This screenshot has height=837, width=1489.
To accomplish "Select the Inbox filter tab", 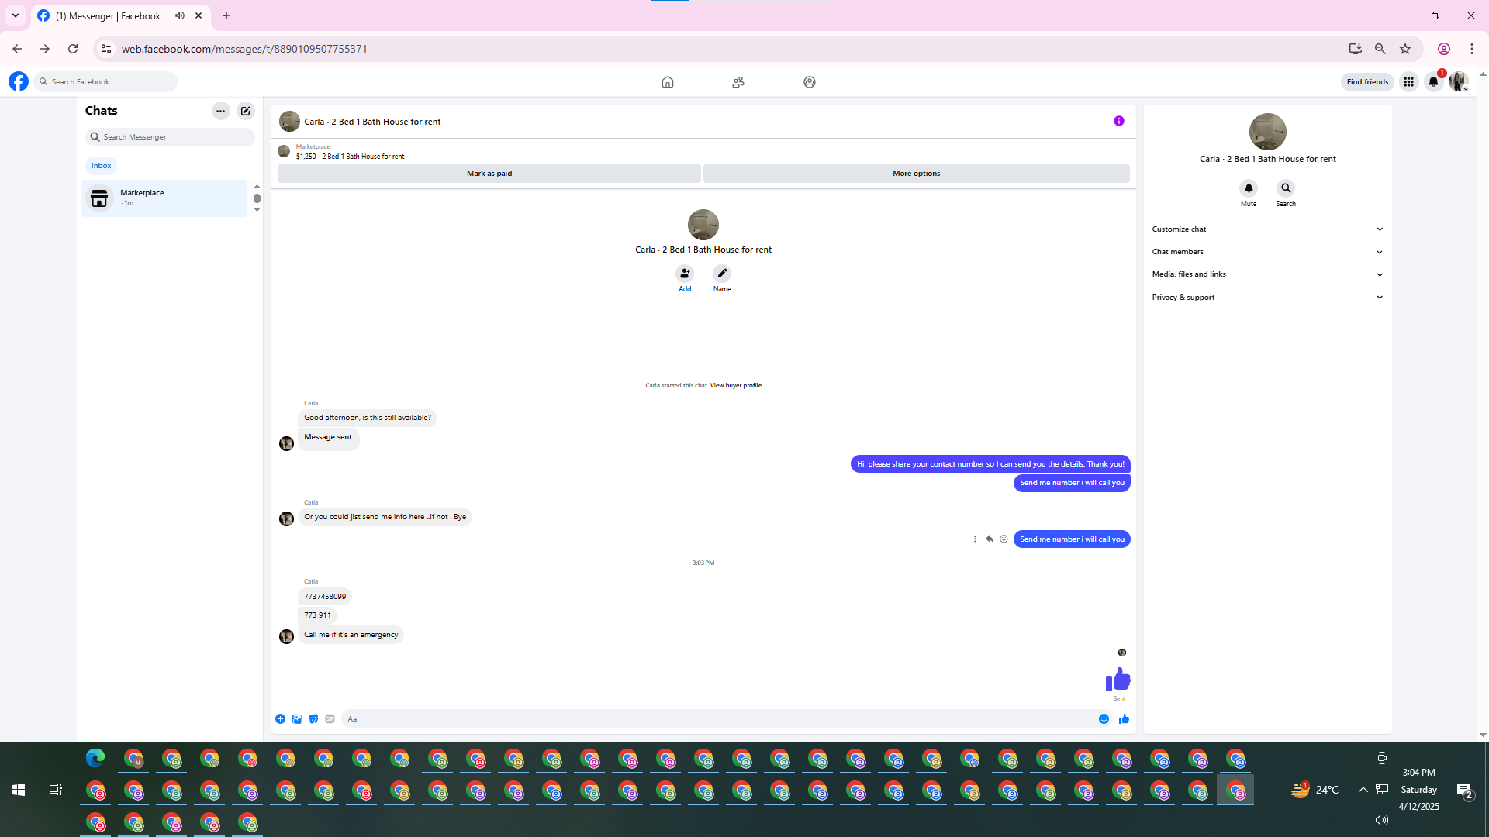I will pos(101,166).
